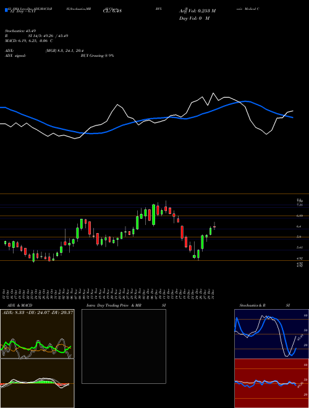Click the 'BUY Growing @ 9%' signal text

[97, 56]
